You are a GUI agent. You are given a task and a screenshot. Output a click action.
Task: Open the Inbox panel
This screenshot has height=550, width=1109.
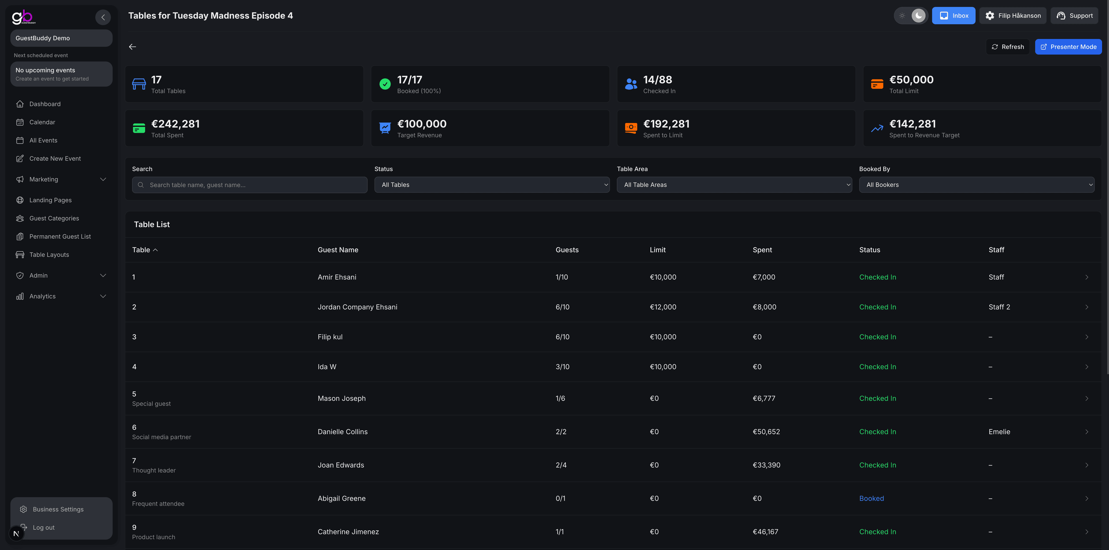[x=953, y=16]
